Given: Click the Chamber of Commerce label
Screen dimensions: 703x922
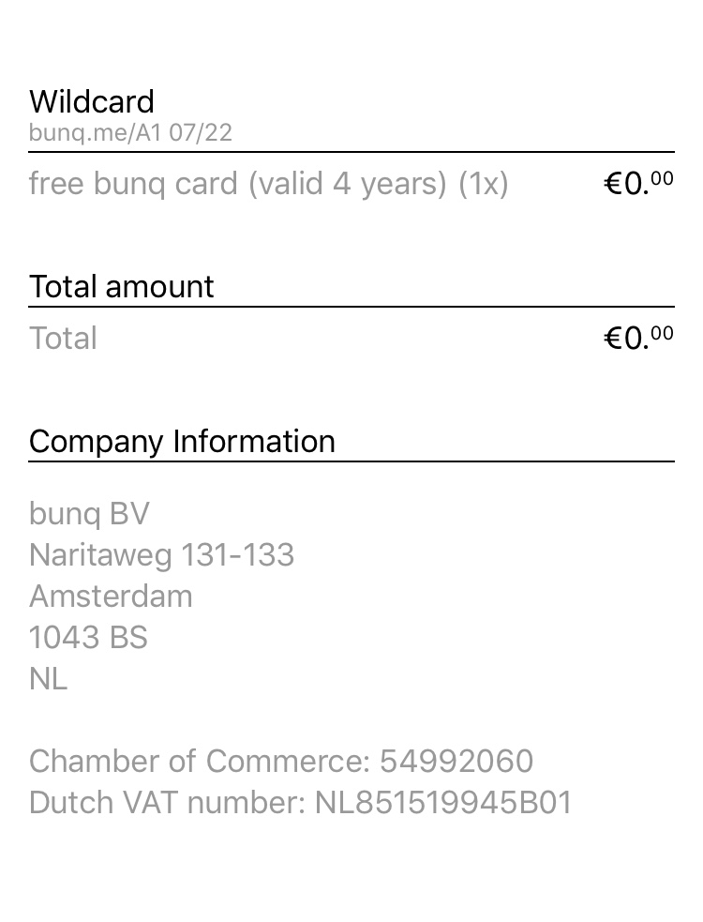Looking at the screenshot, I should [x=200, y=762].
